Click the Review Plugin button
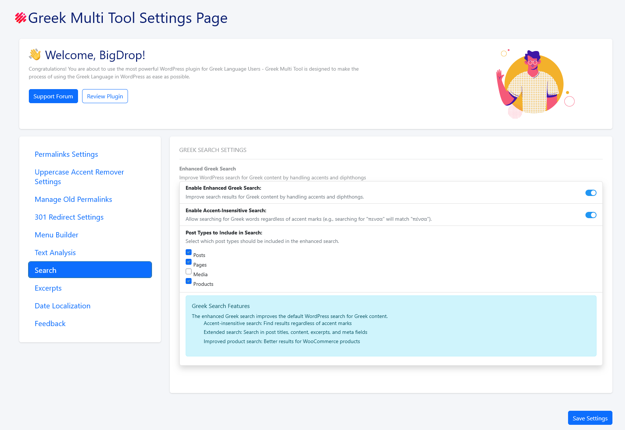This screenshot has width=625, height=430. [105, 96]
